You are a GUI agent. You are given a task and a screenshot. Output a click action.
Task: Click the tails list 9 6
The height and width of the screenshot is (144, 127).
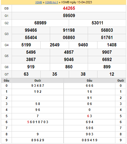(38, 110)
